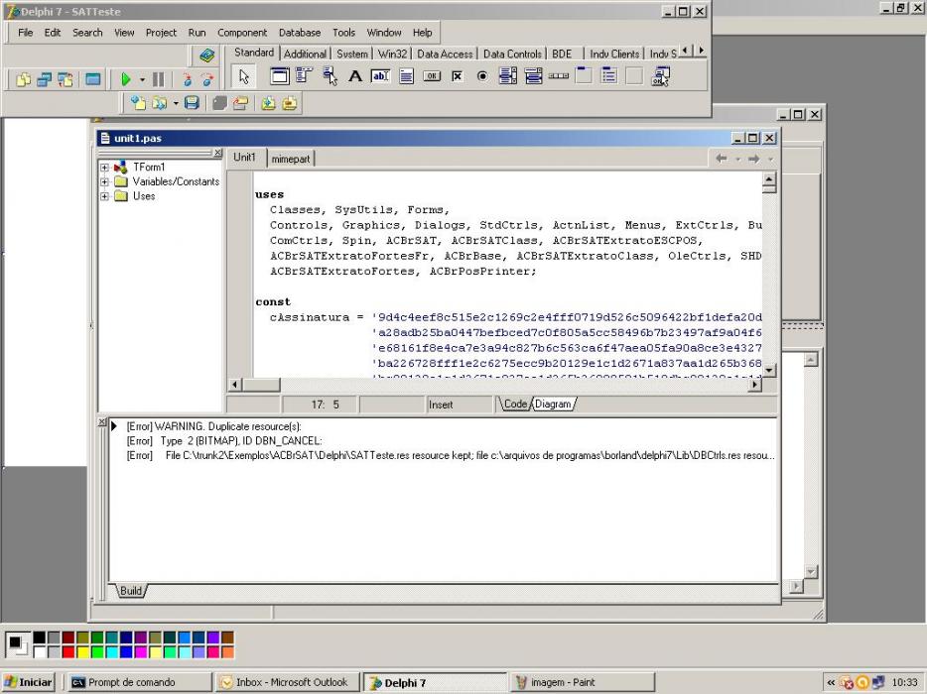
Task: Open the Tools menu
Action: tap(343, 33)
